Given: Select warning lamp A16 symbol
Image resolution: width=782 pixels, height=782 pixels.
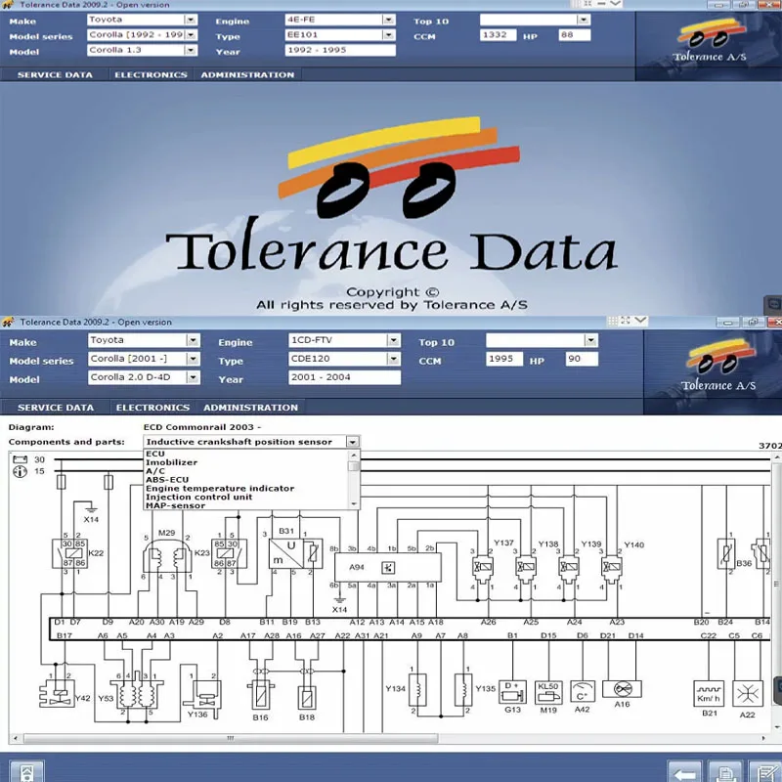Looking at the screenshot, I should [x=622, y=689].
